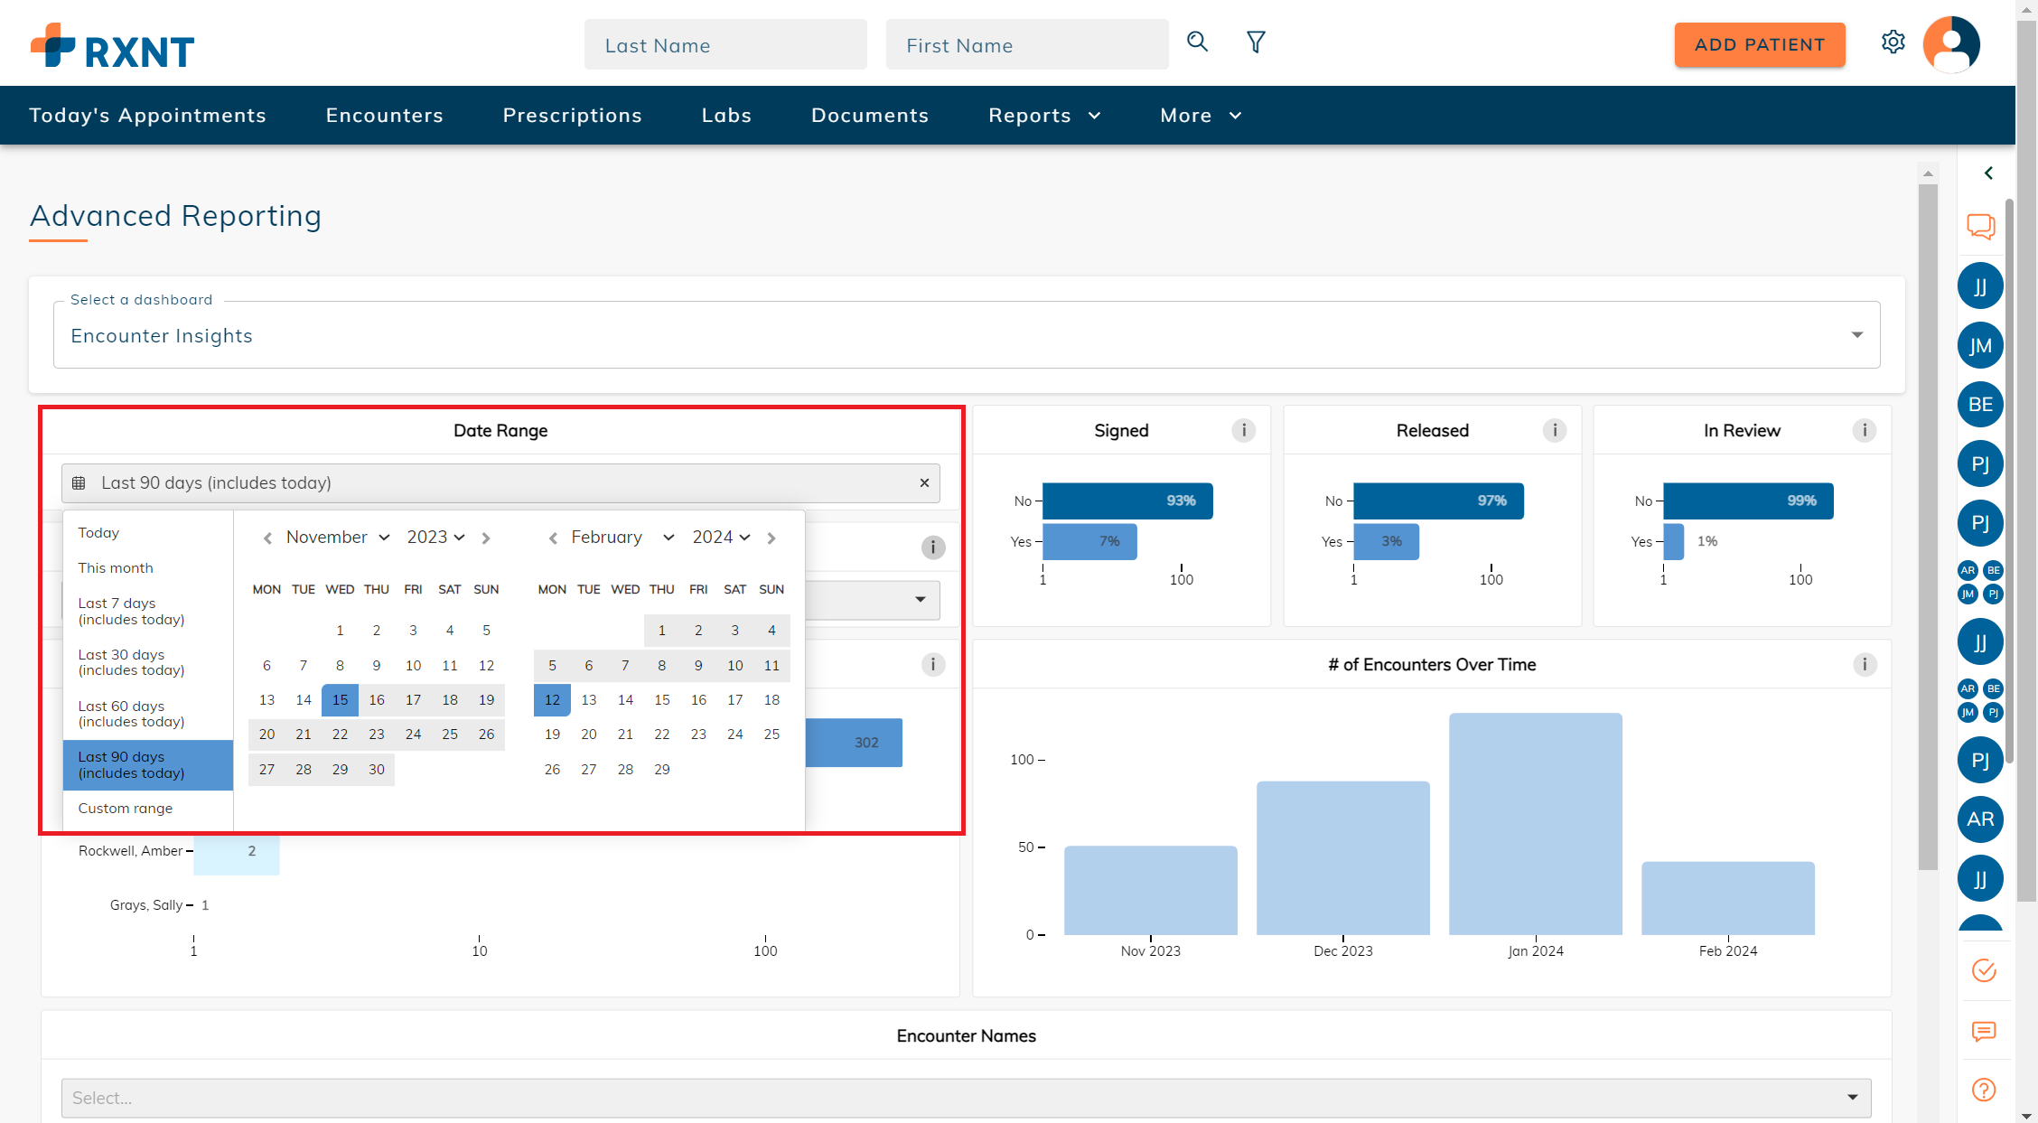Image resolution: width=2038 pixels, height=1123 pixels.
Task: Click the report panel vertical scrollbar
Action: click(x=1928, y=527)
